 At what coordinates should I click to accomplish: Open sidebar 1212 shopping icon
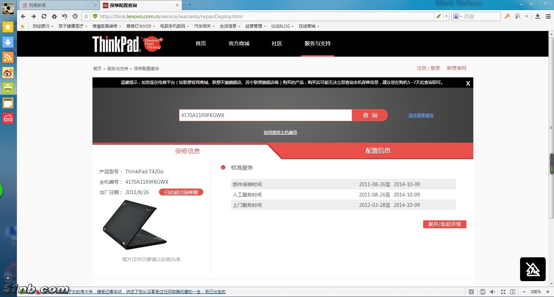[8, 118]
